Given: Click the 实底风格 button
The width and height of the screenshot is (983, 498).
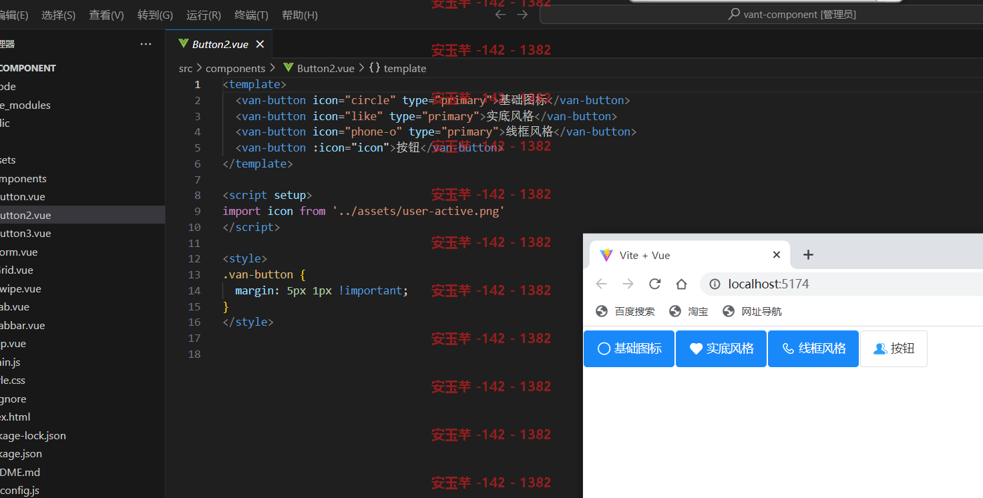Looking at the screenshot, I should [x=721, y=348].
